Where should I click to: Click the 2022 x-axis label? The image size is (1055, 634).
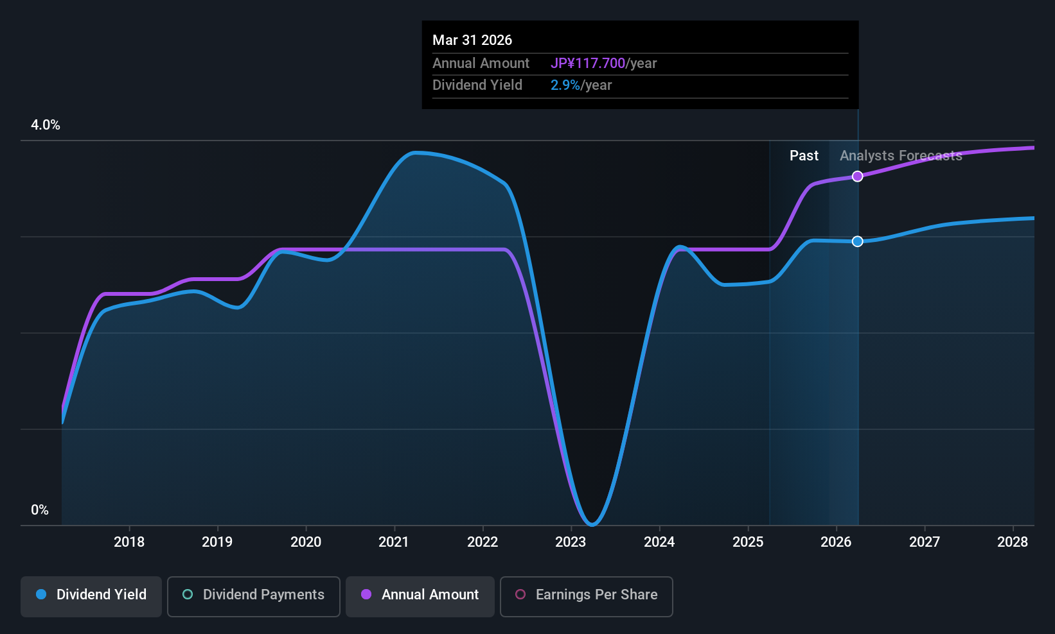click(483, 542)
